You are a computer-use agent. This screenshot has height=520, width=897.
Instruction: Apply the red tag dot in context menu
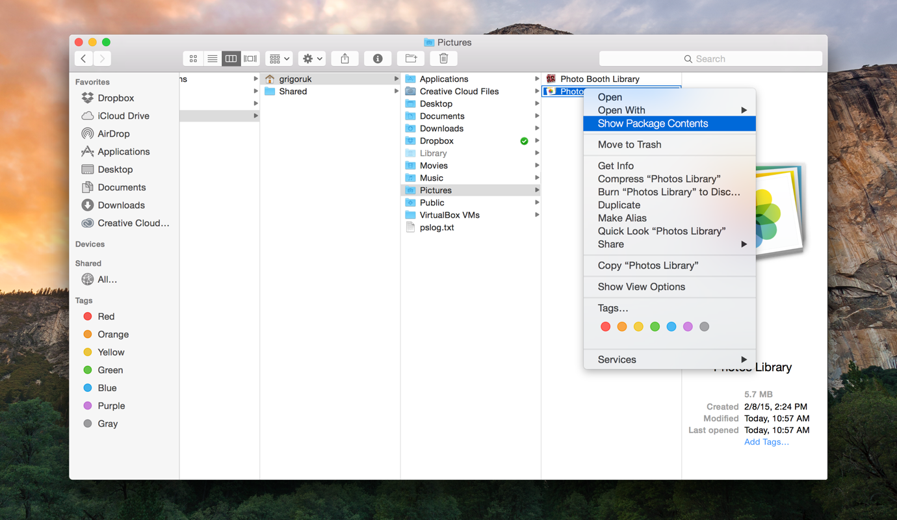click(605, 327)
